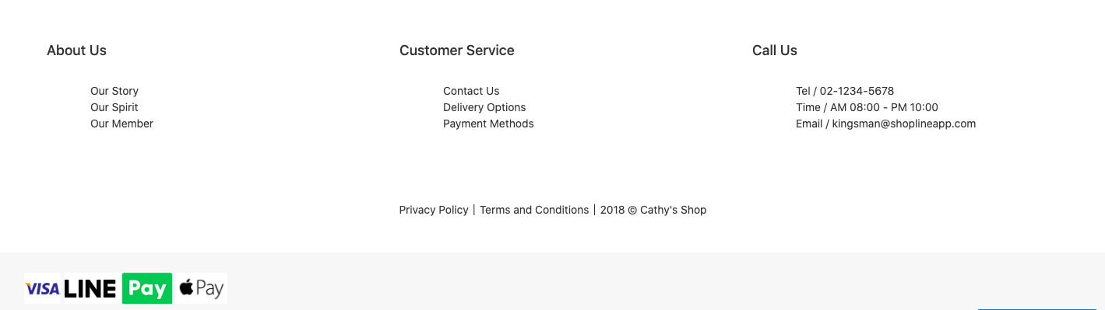Click the About Us heading

[x=76, y=51]
